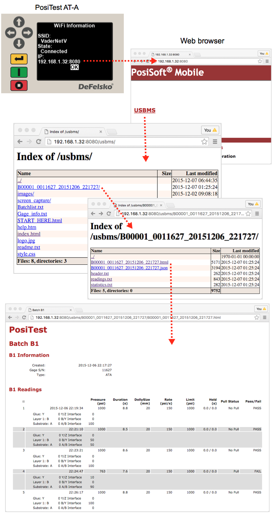Click the 763 pressure value in reading 4
The width and height of the screenshot is (274, 516).
[102, 471]
